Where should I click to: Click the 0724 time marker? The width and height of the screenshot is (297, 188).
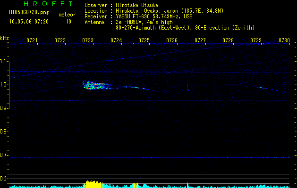click(x=116, y=40)
